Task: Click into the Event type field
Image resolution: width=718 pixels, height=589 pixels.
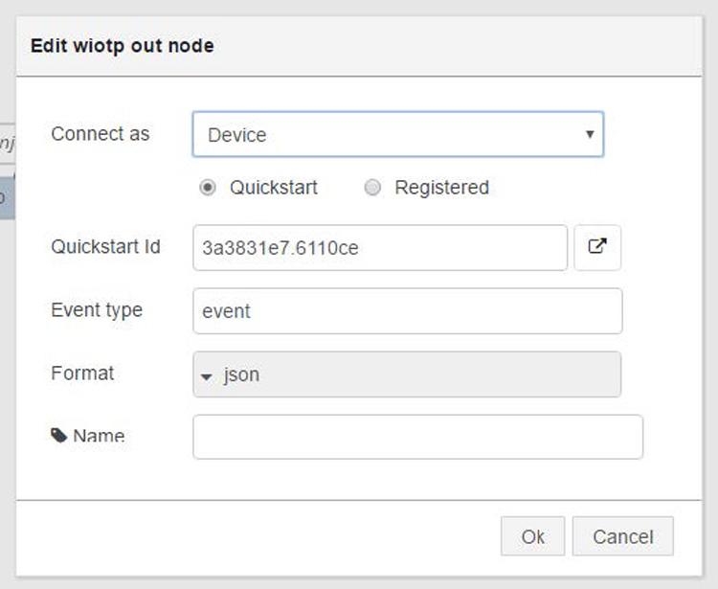Action: coord(407,311)
